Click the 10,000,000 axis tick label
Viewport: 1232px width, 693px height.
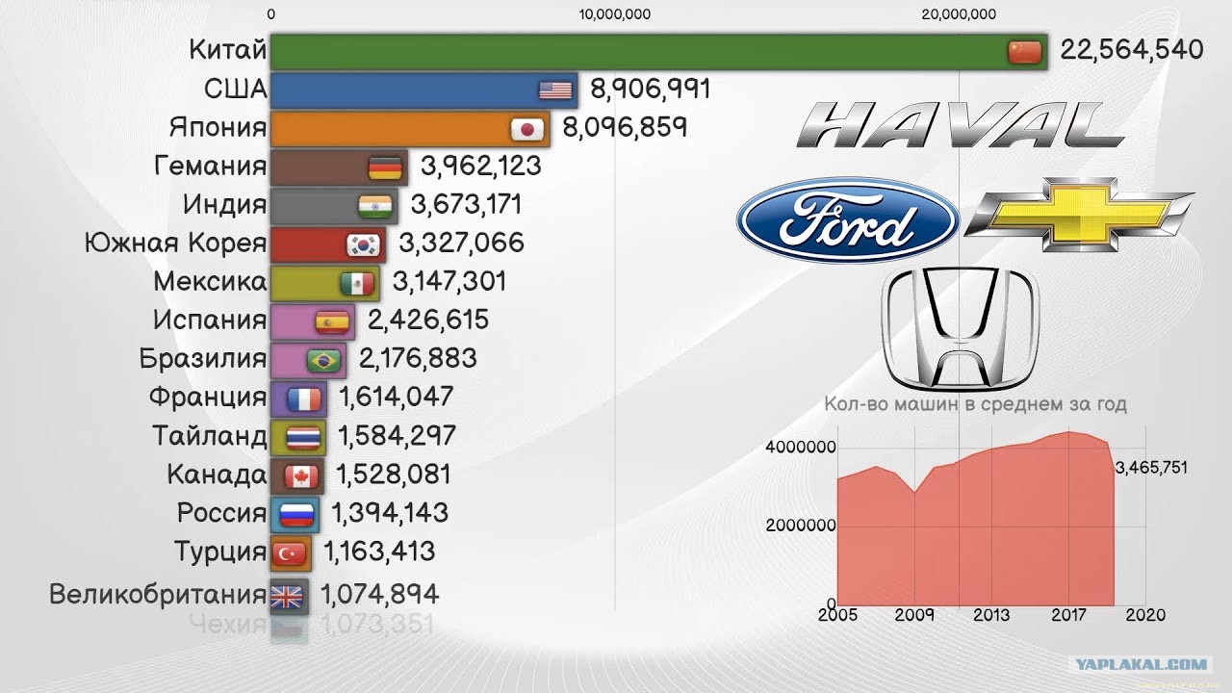615,13
